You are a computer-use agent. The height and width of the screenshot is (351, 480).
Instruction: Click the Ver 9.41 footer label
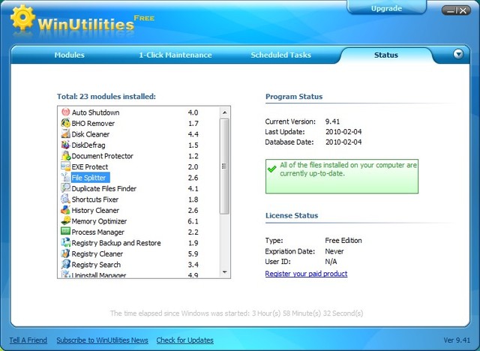pyautogui.click(x=457, y=340)
